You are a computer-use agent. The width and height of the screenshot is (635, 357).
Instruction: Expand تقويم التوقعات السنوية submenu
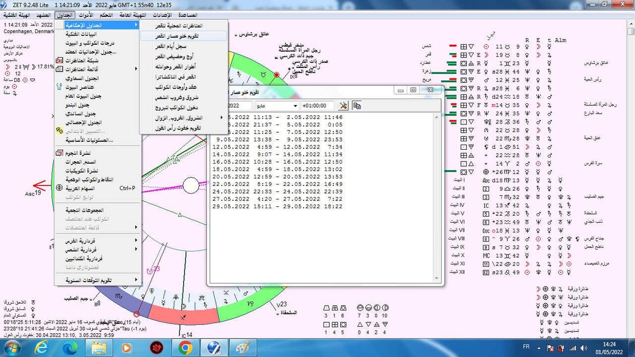point(98,280)
